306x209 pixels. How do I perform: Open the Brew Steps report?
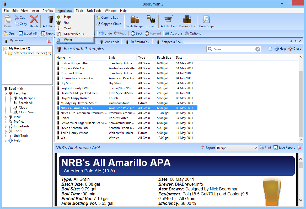pos(207,21)
